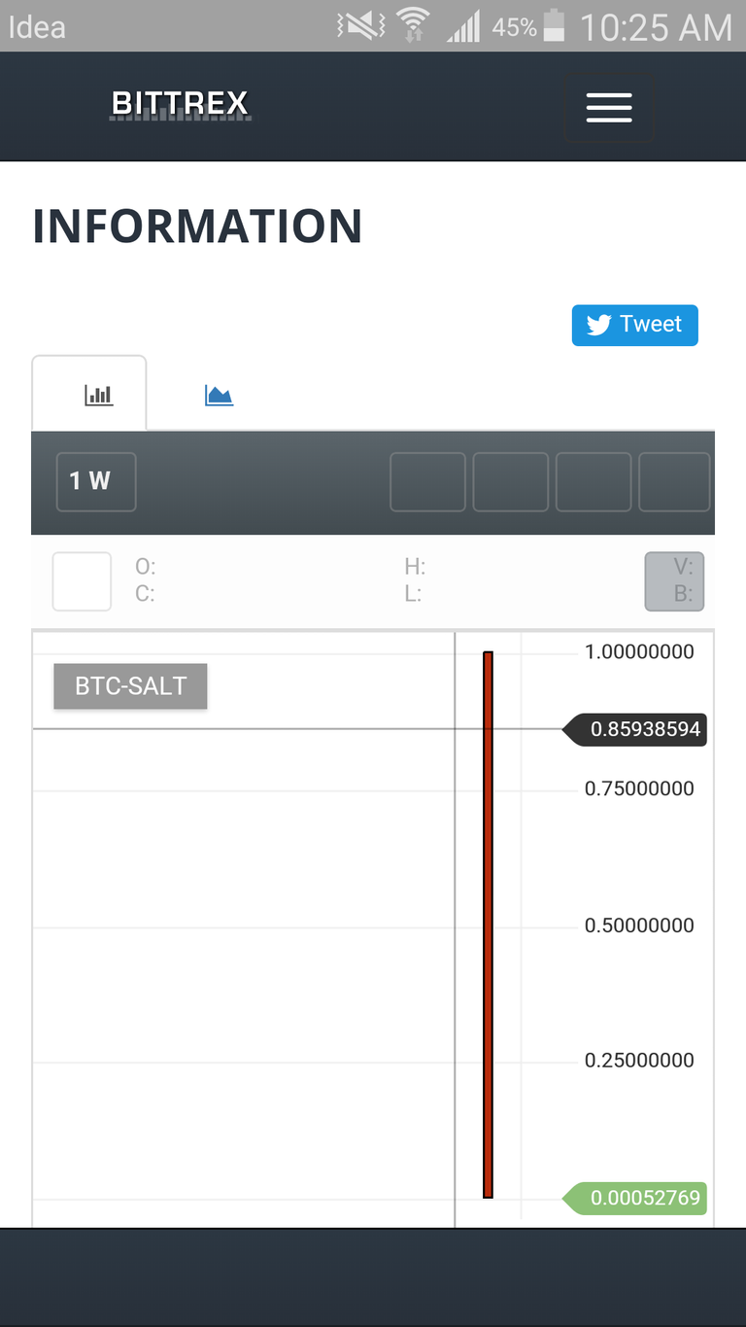Click the Twitter bird icon
746x1327 pixels.
(x=599, y=325)
